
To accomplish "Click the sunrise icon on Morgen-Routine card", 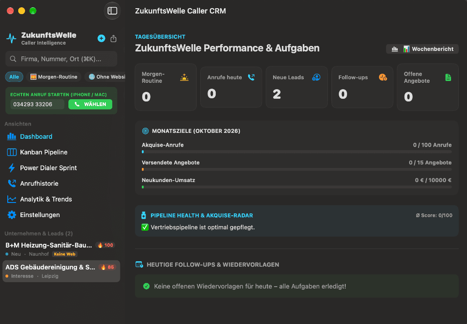I will point(184,77).
